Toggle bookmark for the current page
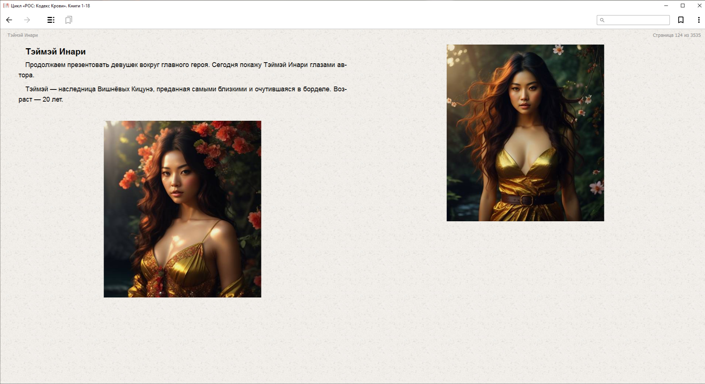 tap(681, 20)
